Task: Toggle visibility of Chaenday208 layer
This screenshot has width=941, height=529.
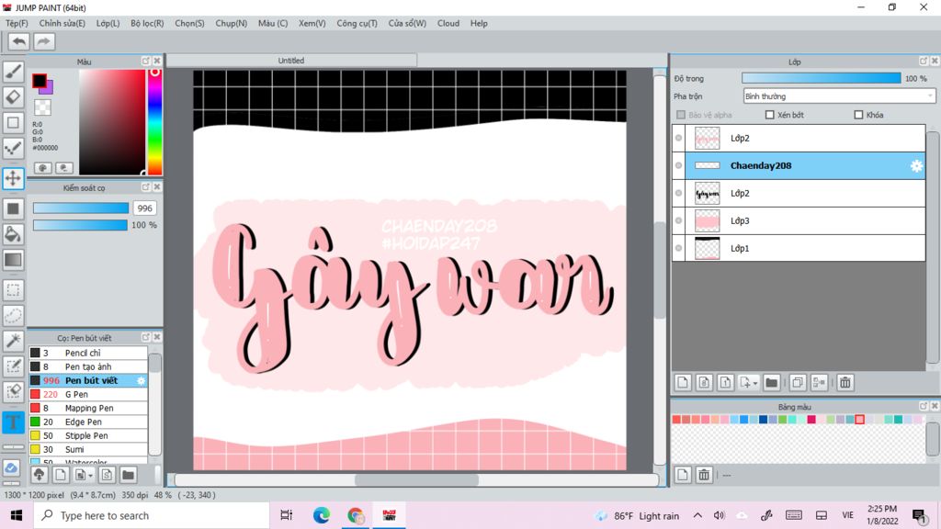Action: click(x=679, y=165)
